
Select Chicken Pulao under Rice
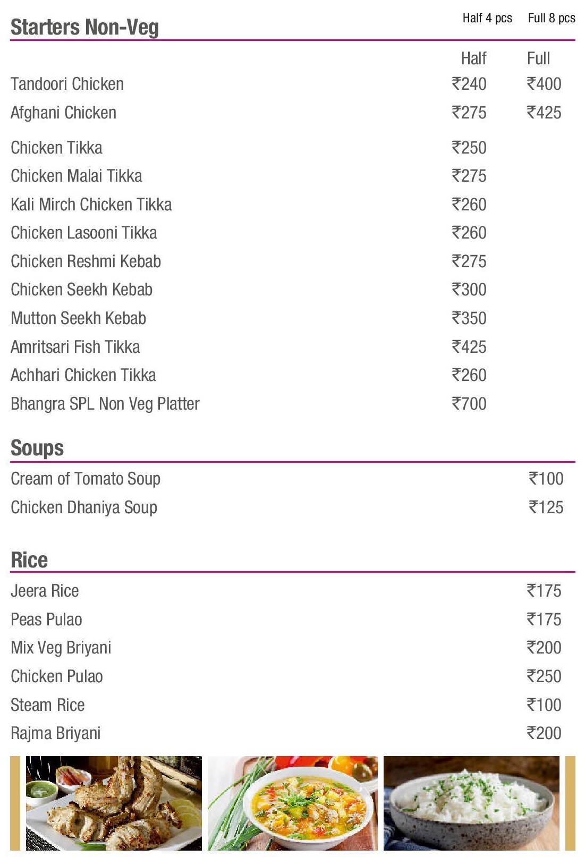(x=57, y=676)
